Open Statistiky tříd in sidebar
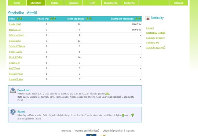Viewport: 198px width, 136px height. [x=153, y=43]
